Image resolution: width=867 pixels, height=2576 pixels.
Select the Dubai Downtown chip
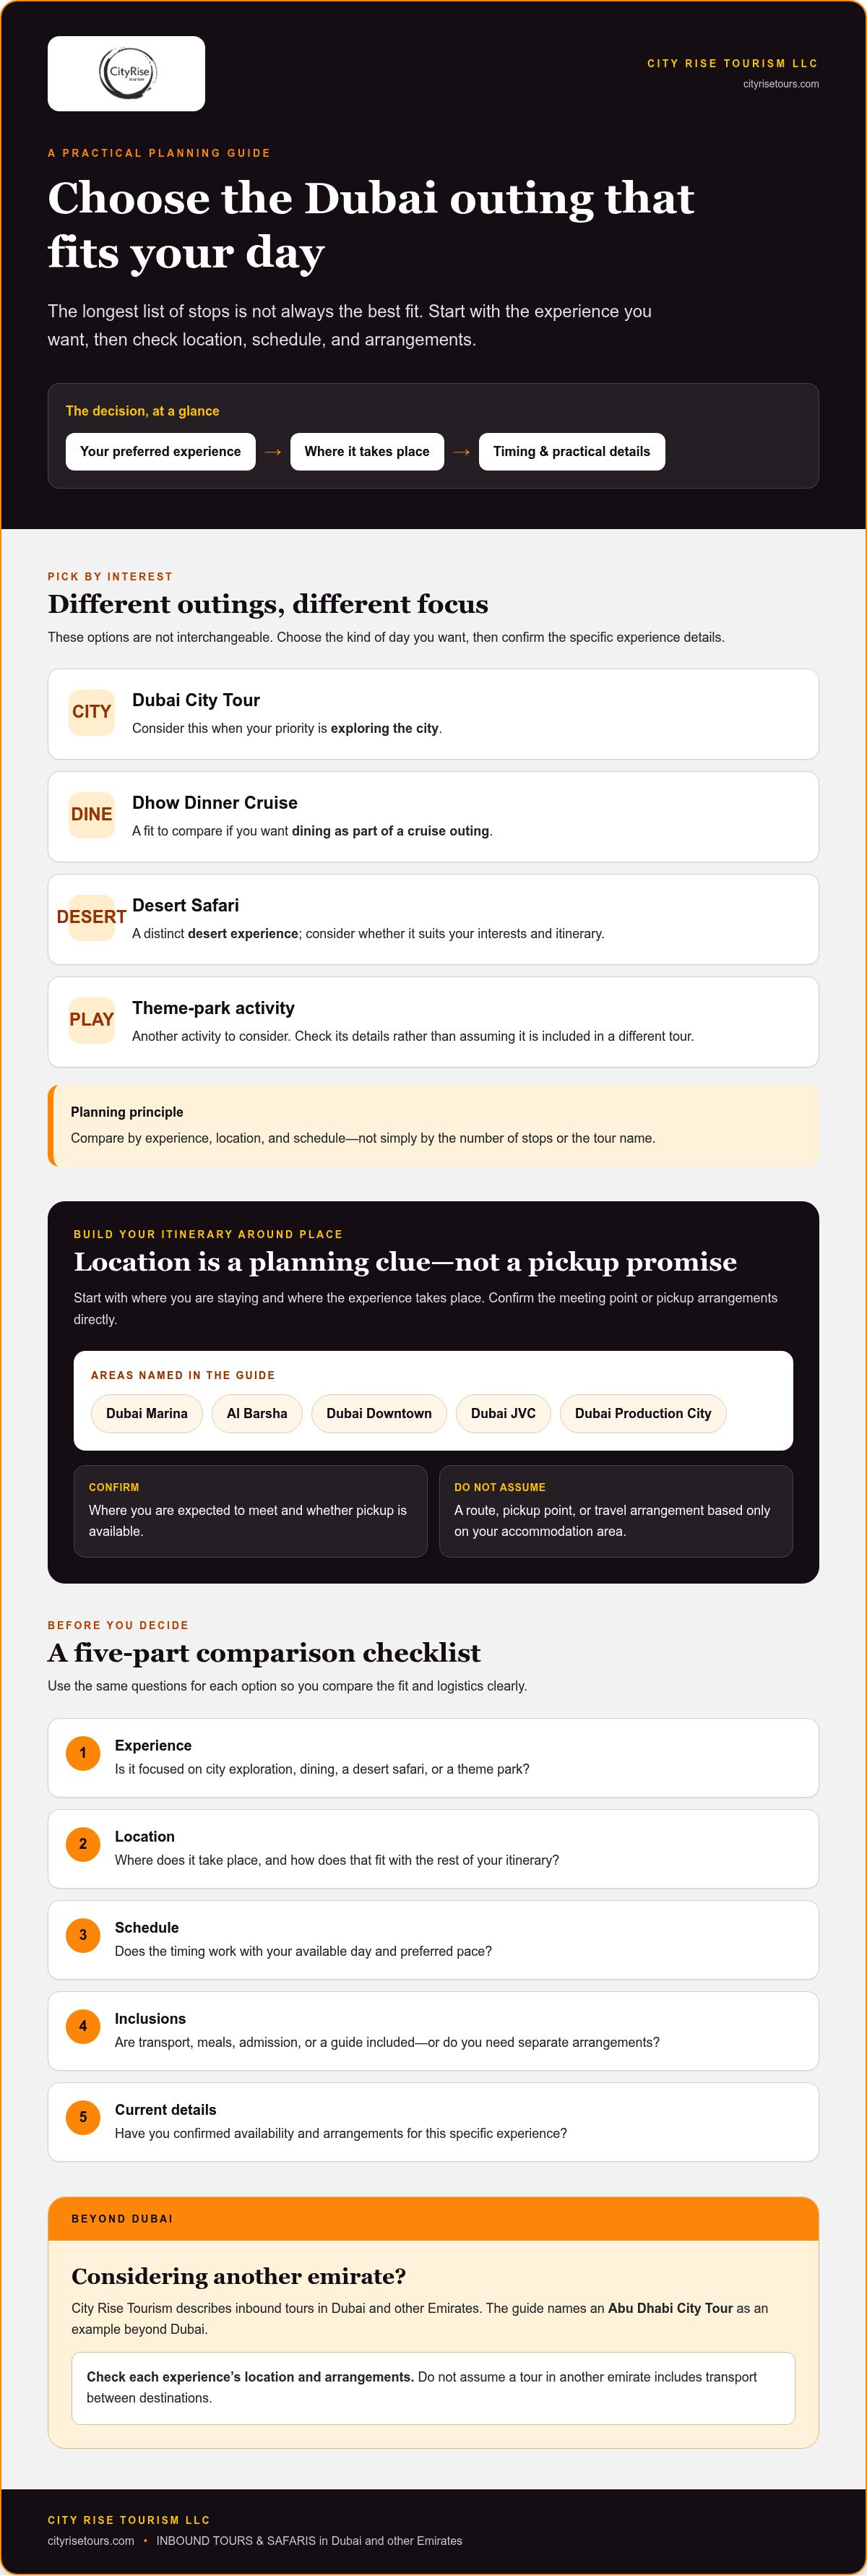(x=379, y=1413)
